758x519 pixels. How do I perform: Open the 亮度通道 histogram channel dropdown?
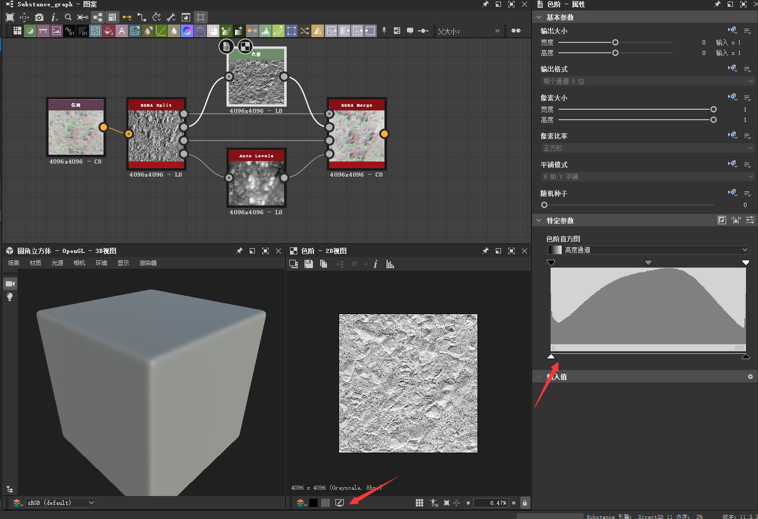pos(648,250)
